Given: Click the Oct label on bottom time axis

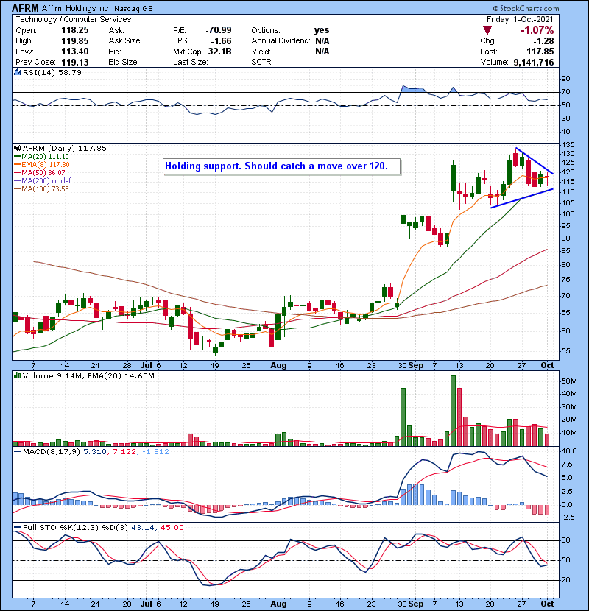Looking at the screenshot, I should pos(547,604).
